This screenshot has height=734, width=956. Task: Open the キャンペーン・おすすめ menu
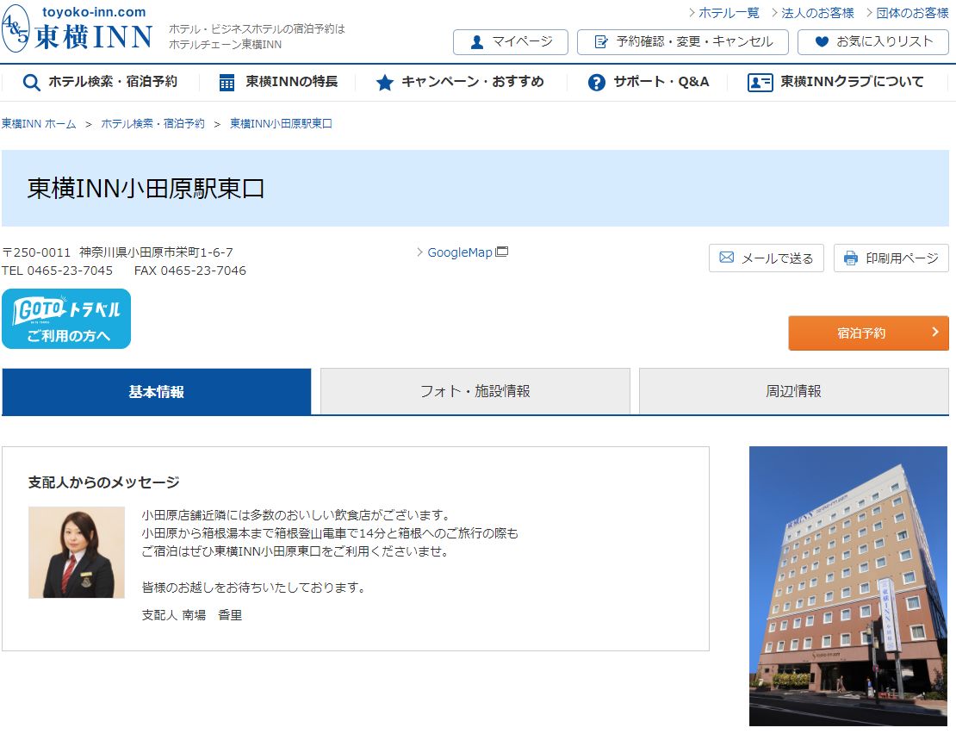(460, 83)
